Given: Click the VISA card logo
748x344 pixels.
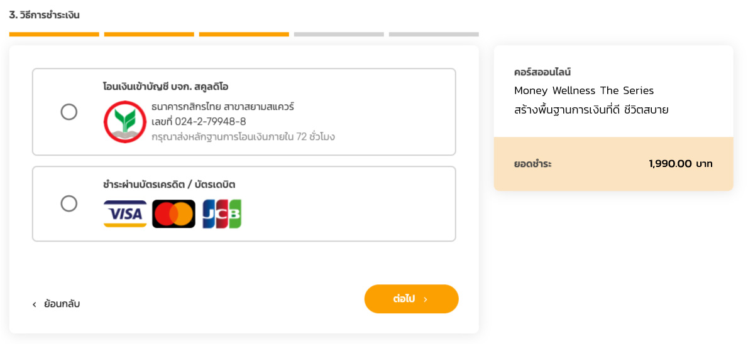Looking at the screenshot, I should click(x=125, y=214).
